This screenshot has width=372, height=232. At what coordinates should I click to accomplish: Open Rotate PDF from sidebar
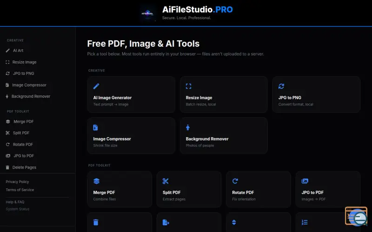pos(23,144)
